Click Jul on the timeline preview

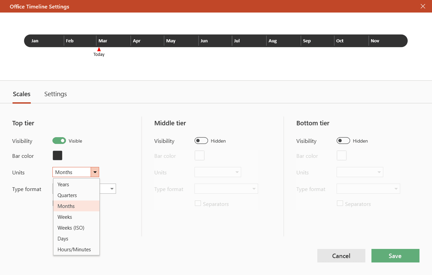click(x=237, y=41)
